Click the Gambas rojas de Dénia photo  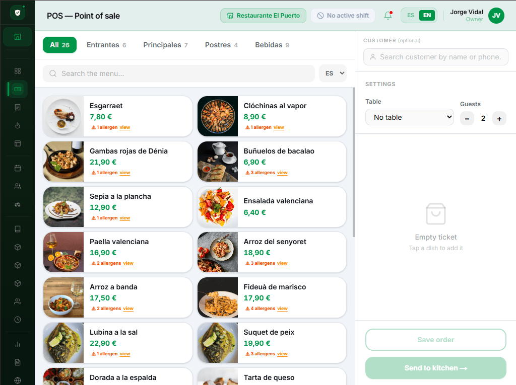pyautogui.click(x=63, y=162)
